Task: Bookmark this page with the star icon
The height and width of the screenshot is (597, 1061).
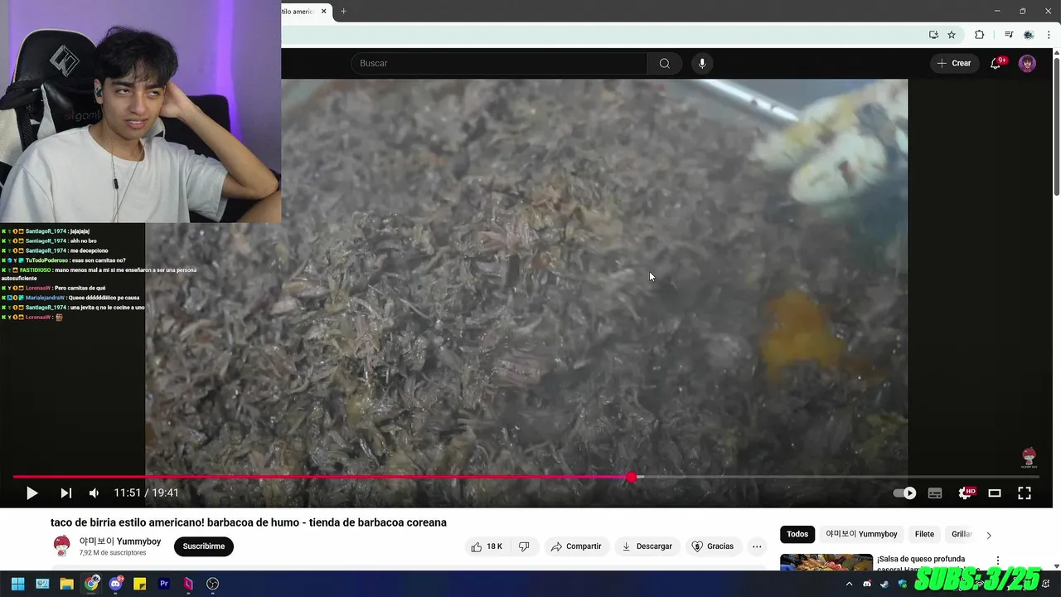Action: pyautogui.click(x=952, y=35)
